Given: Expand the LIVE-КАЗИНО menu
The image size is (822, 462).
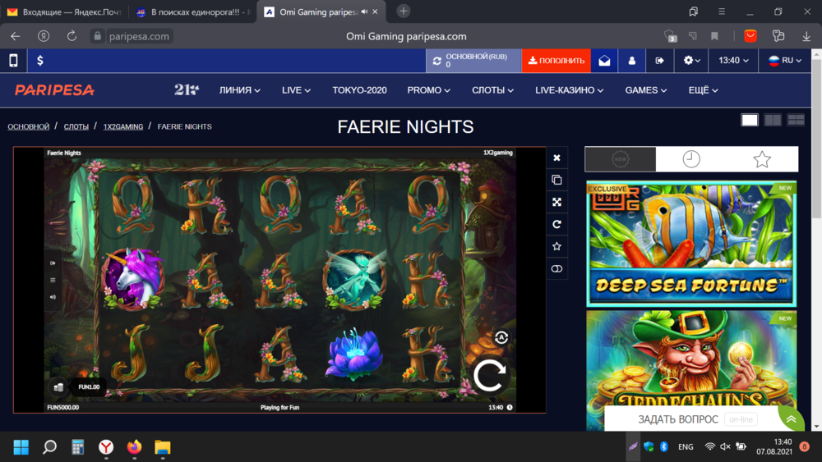Looking at the screenshot, I should pos(570,90).
